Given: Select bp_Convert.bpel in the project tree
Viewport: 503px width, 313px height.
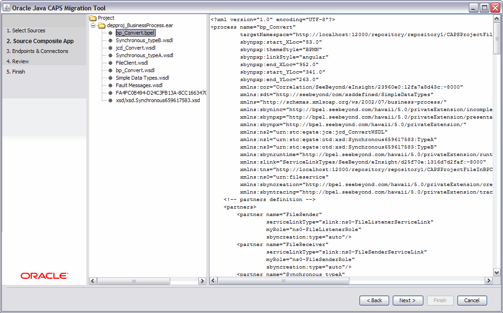Looking at the screenshot, I should [x=135, y=33].
